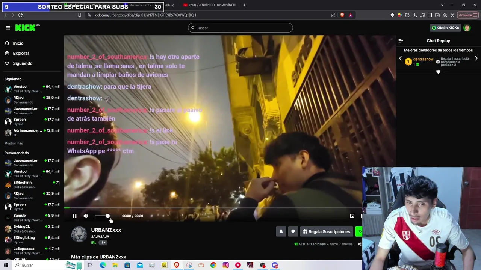Screen dimensions: 481x270
Task: Click the browser share page icon
Action: pos(333,15)
